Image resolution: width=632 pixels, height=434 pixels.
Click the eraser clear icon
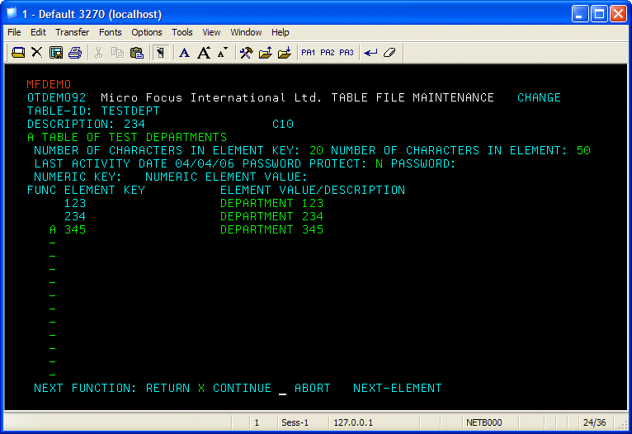pyautogui.click(x=389, y=52)
